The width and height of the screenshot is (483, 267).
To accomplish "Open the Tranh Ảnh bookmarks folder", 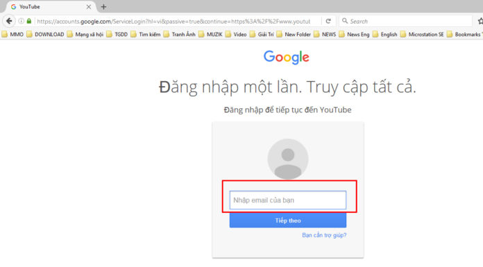I will point(180,34).
